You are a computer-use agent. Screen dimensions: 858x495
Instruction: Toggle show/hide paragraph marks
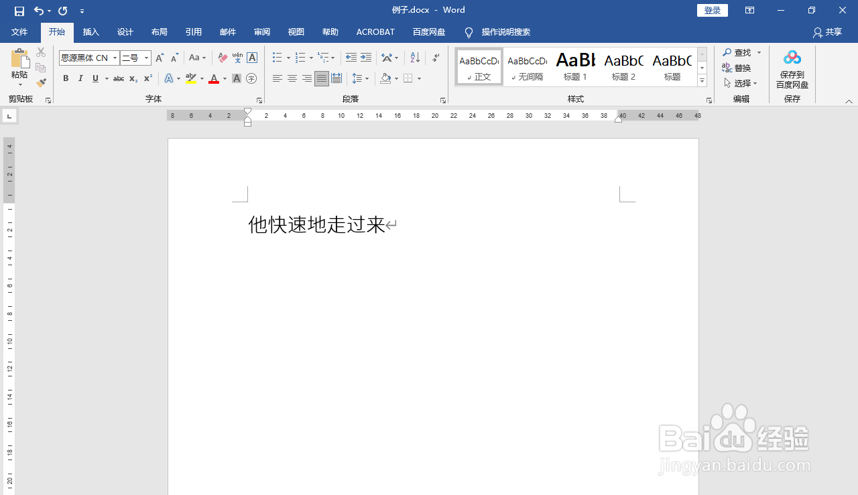[x=436, y=58]
